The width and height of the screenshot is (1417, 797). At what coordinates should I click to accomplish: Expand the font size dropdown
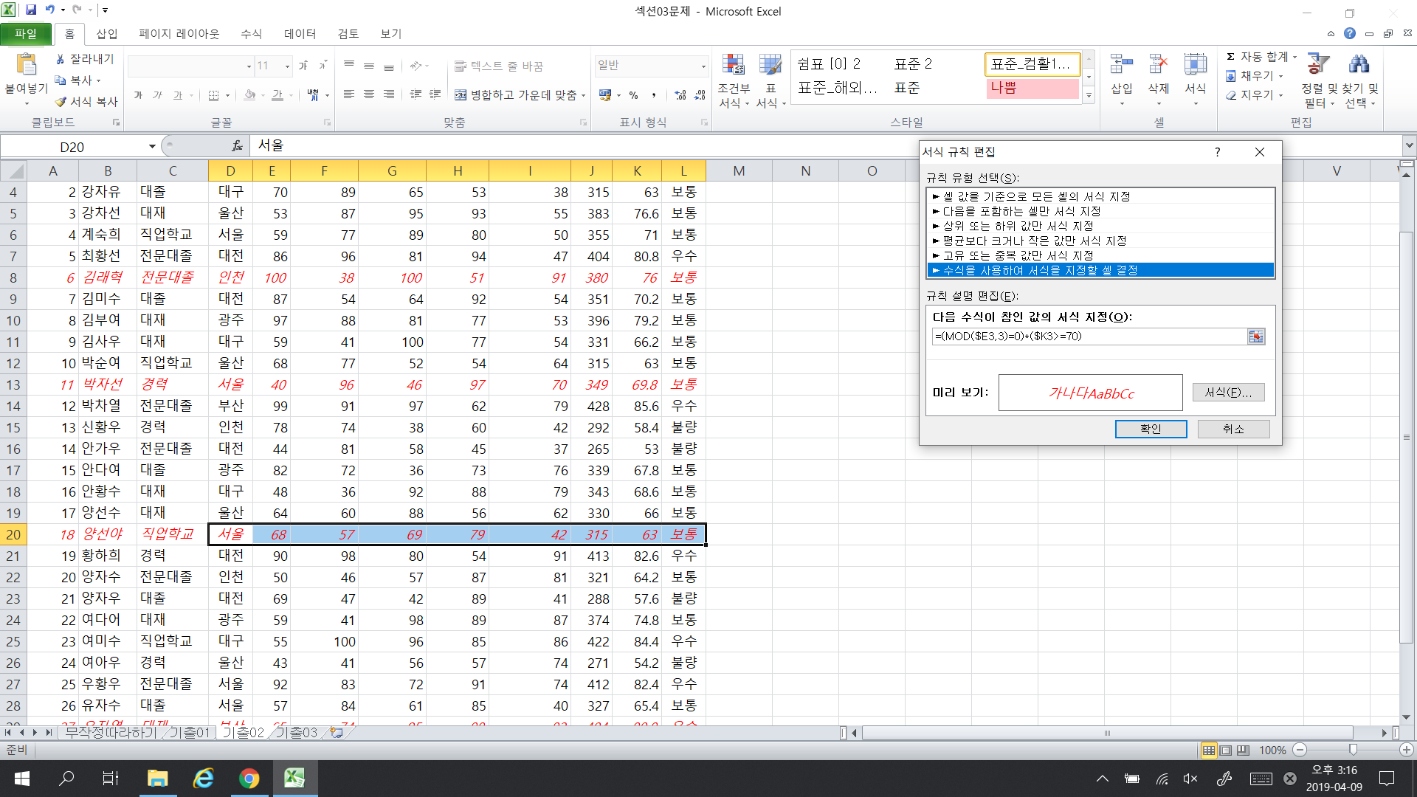click(287, 66)
